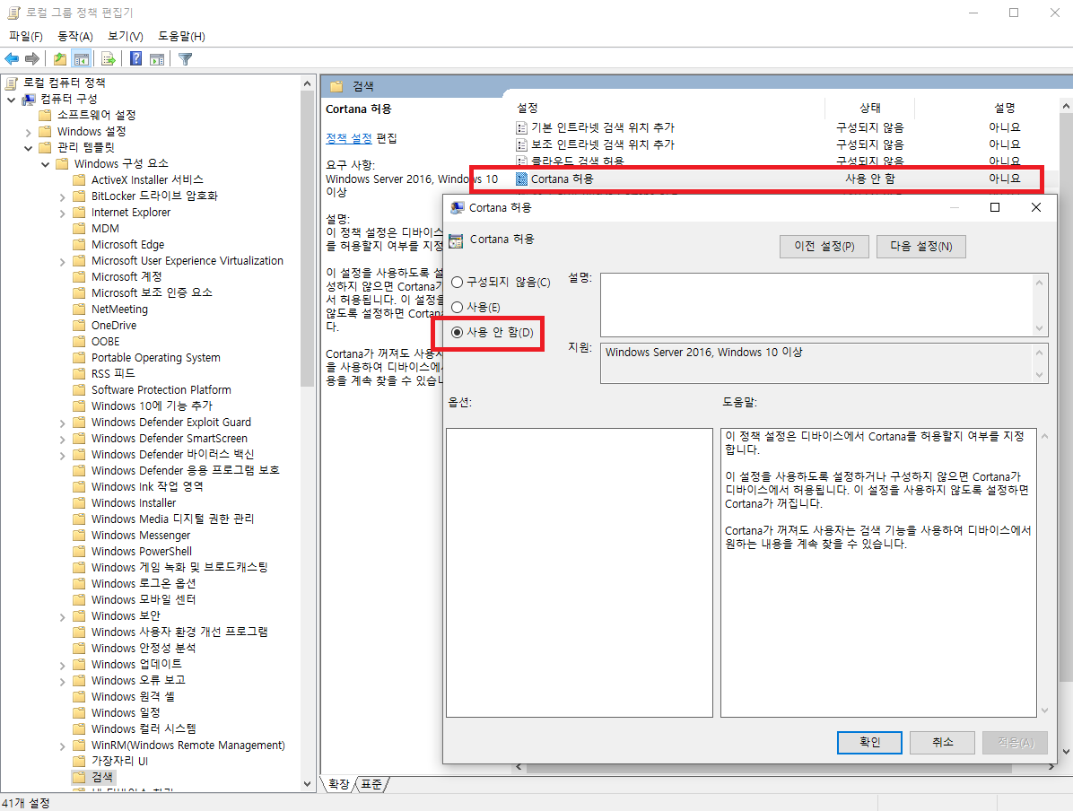This screenshot has height=811, width=1073.
Task: Click the 상태 column header
Action: pos(869,109)
